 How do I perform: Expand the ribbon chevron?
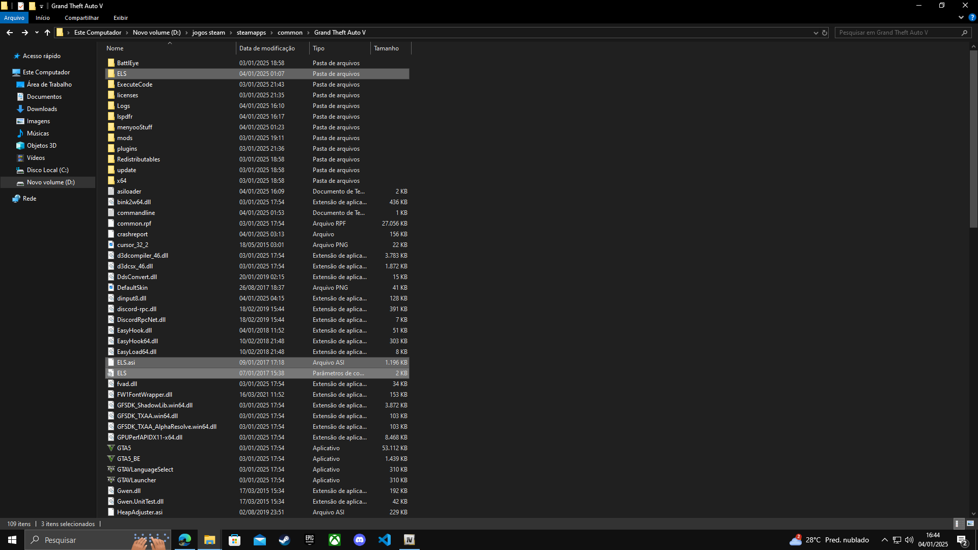tap(961, 17)
